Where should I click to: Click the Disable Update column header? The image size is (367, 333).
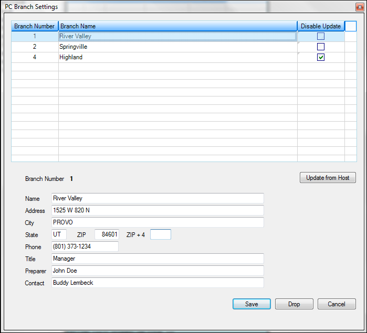pos(321,26)
